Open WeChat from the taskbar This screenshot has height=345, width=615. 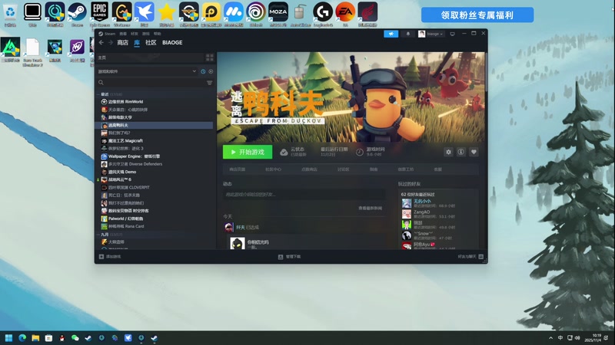coord(75,338)
